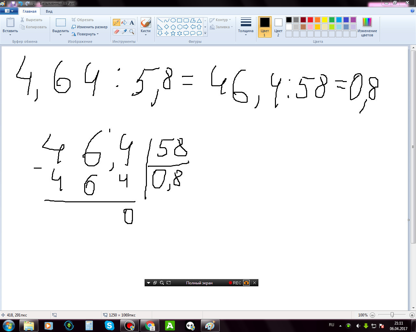416x332 pixels.
Task: Click the zoom in plus button in status bar
Action: tap(412, 315)
